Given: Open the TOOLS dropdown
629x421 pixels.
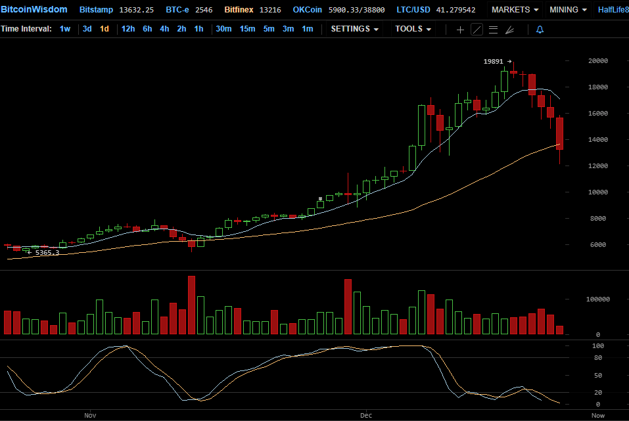Looking at the screenshot, I should (413, 29).
